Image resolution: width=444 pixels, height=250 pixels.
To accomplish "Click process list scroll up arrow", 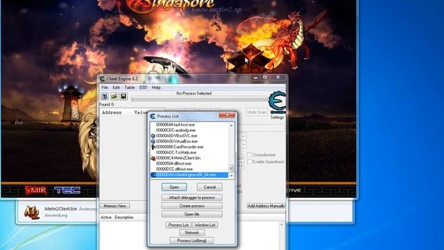I will tap(231, 125).
